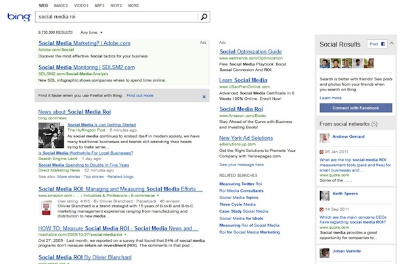Search related: Measuring Twitter Roi

point(240,184)
